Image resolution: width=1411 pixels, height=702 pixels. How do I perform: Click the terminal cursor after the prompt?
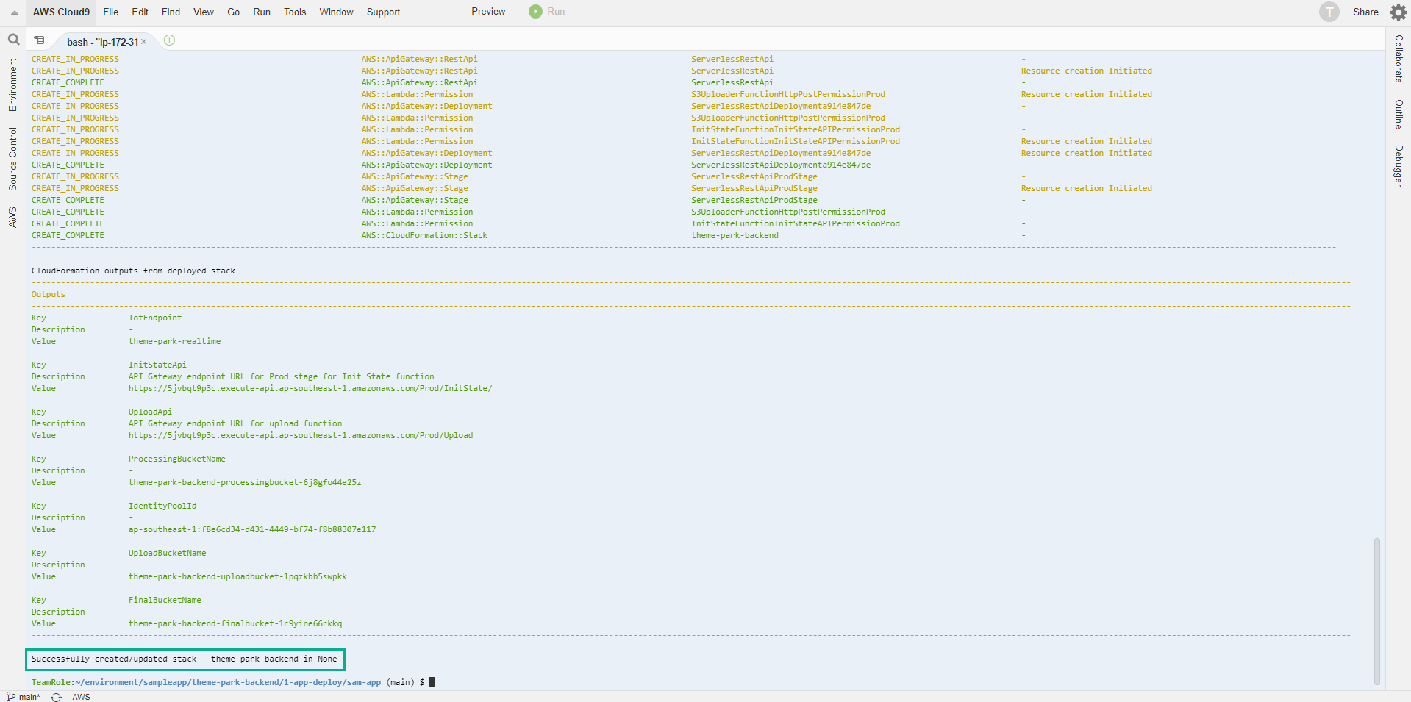432,682
